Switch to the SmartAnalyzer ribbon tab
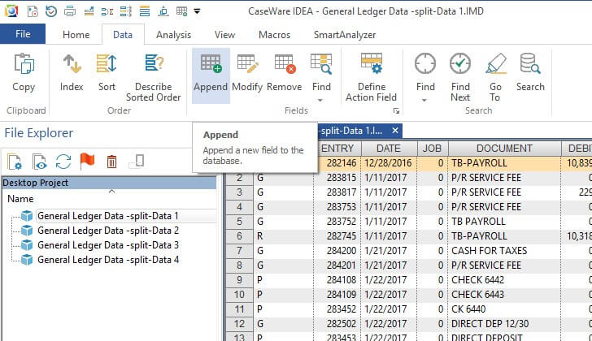592x341 pixels. (x=345, y=35)
